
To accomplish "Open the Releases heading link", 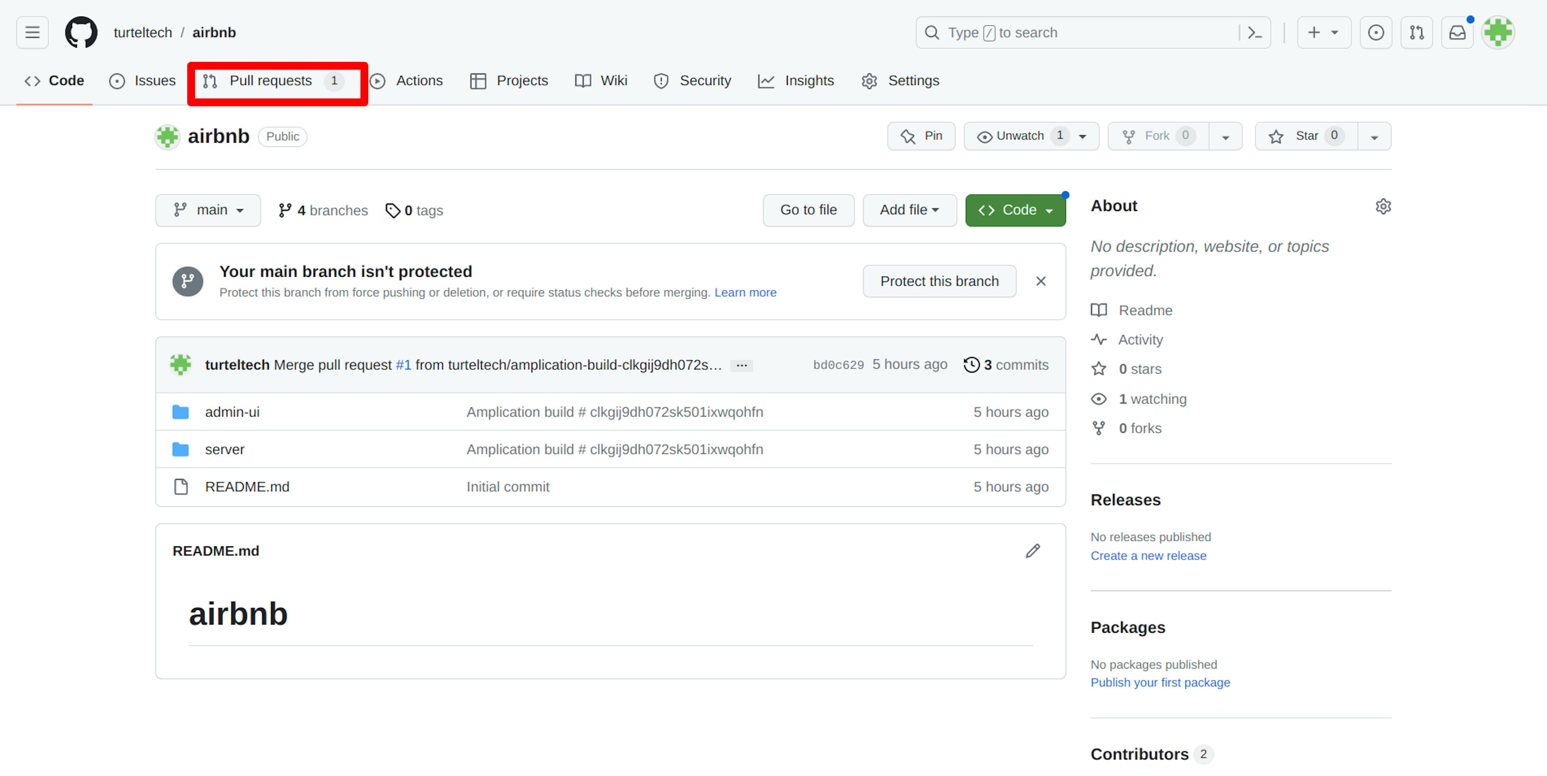I will tap(1126, 500).
